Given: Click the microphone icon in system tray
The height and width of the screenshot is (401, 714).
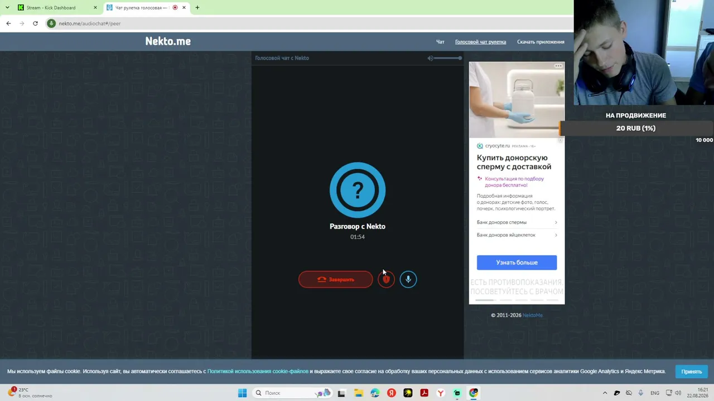Looking at the screenshot, I should [x=640, y=393].
